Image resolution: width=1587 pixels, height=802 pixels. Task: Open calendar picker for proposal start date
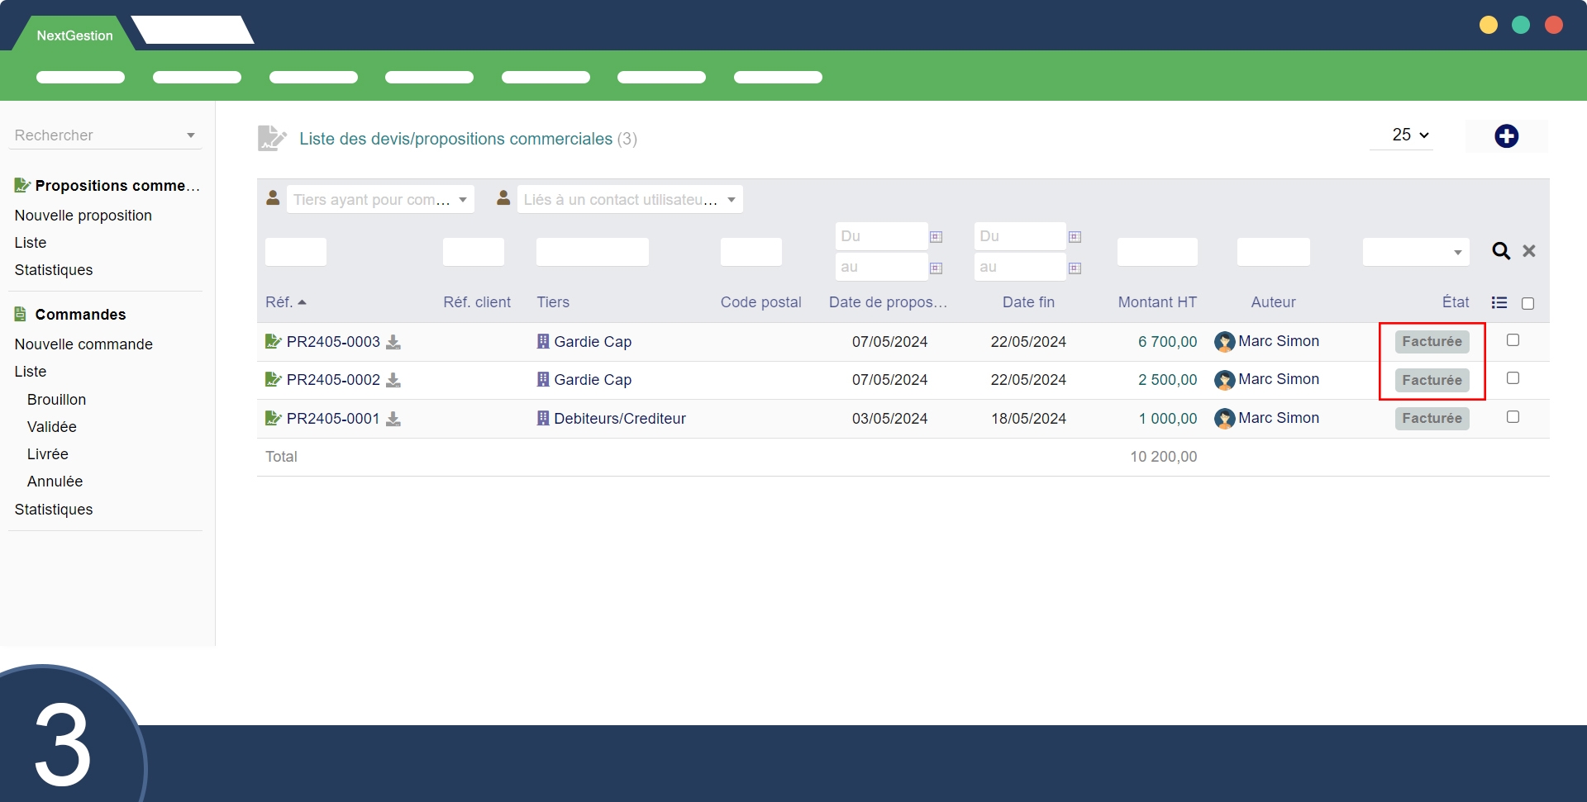tap(936, 237)
